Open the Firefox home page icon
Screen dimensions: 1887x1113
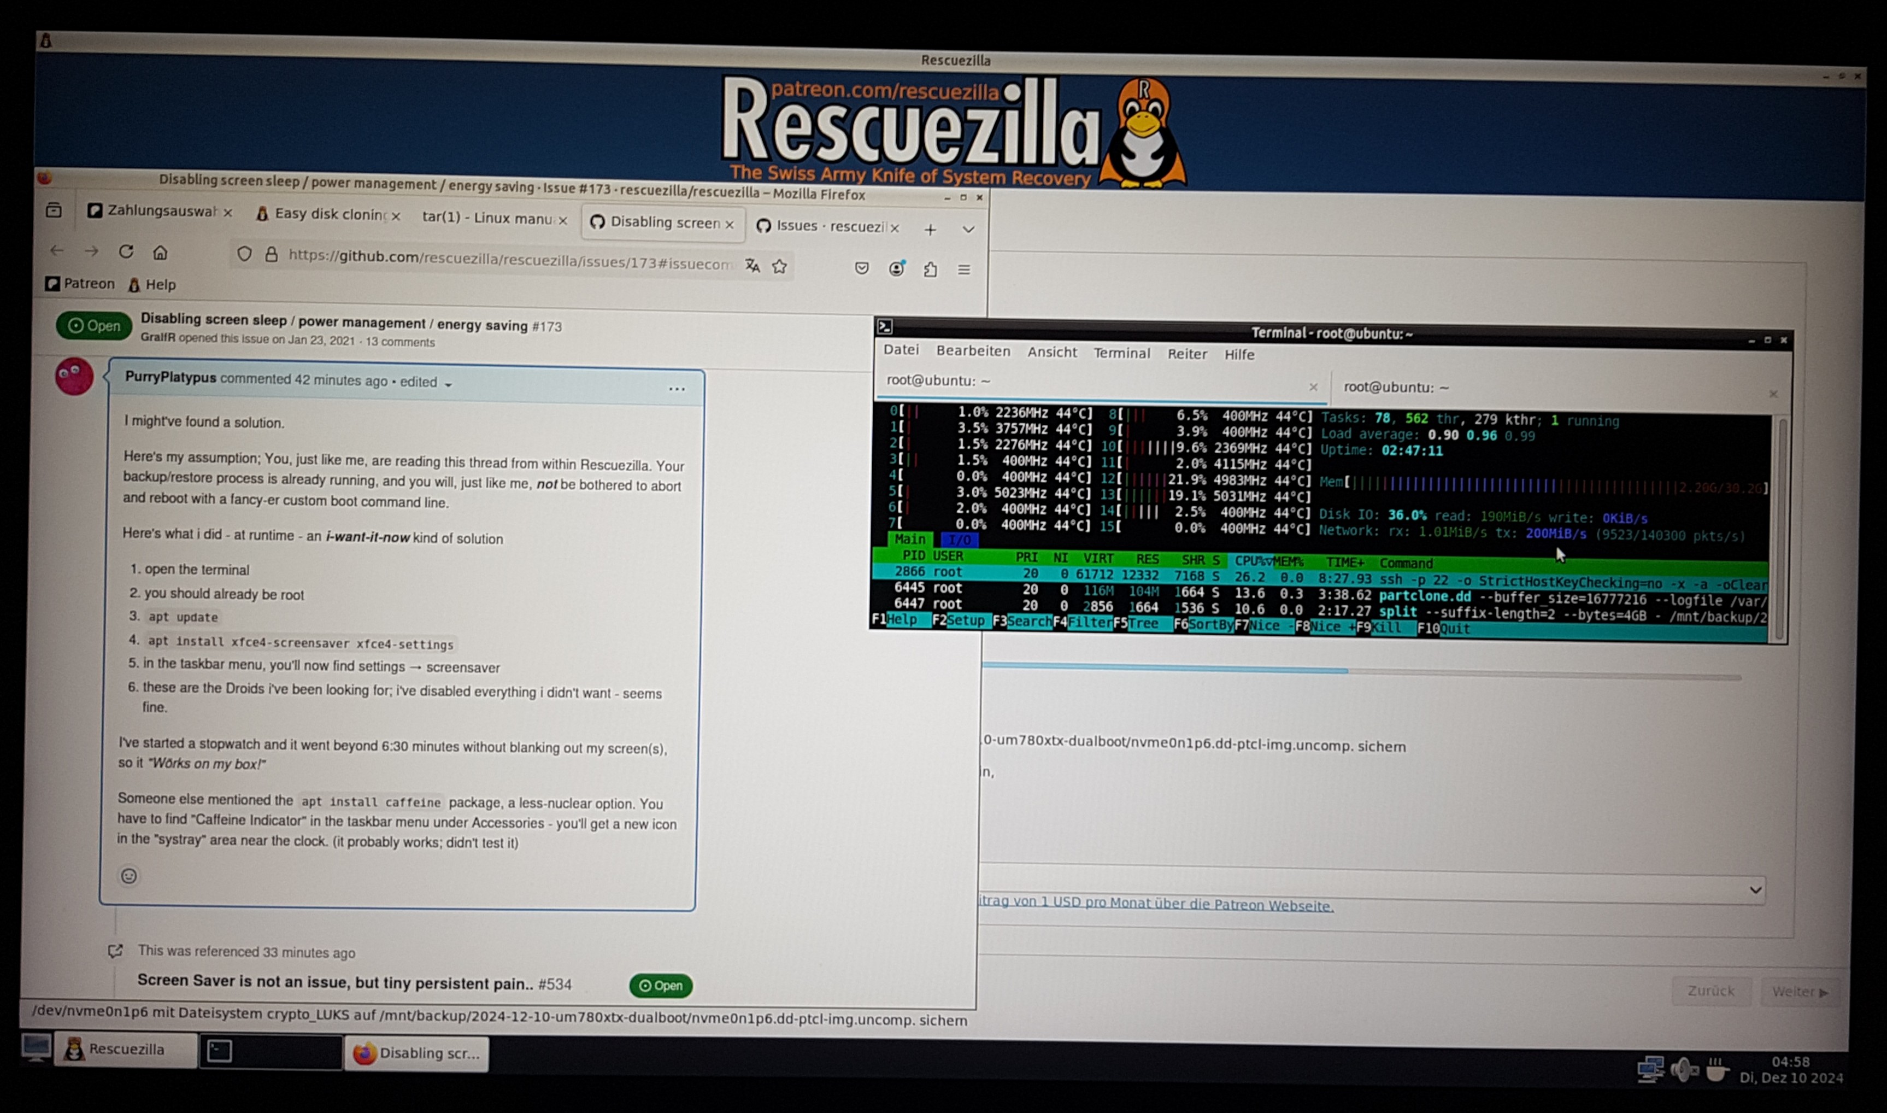[x=161, y=252]
